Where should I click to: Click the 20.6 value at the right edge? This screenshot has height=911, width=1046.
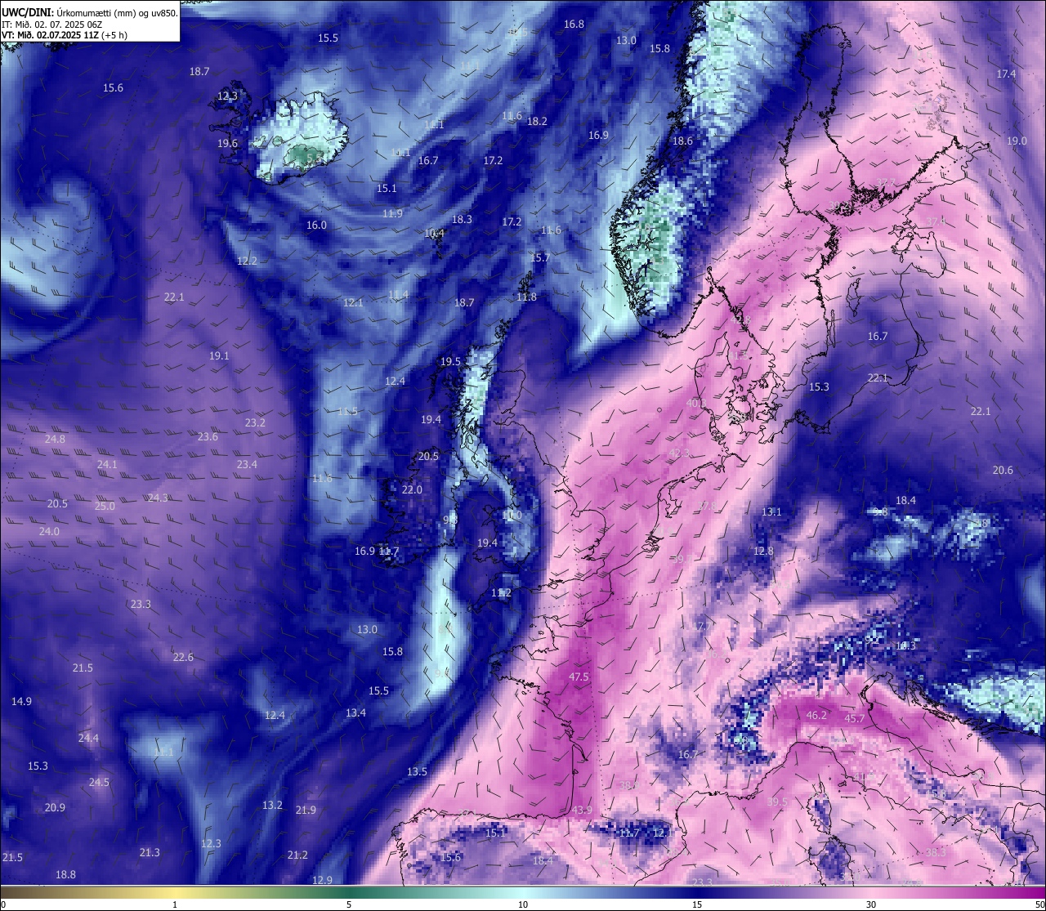coord(1003,471)
